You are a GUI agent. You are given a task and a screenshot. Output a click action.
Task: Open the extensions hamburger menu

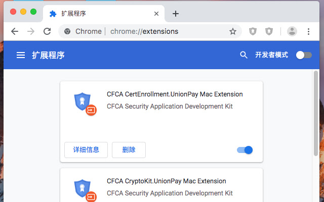click(x=21, y=55)
